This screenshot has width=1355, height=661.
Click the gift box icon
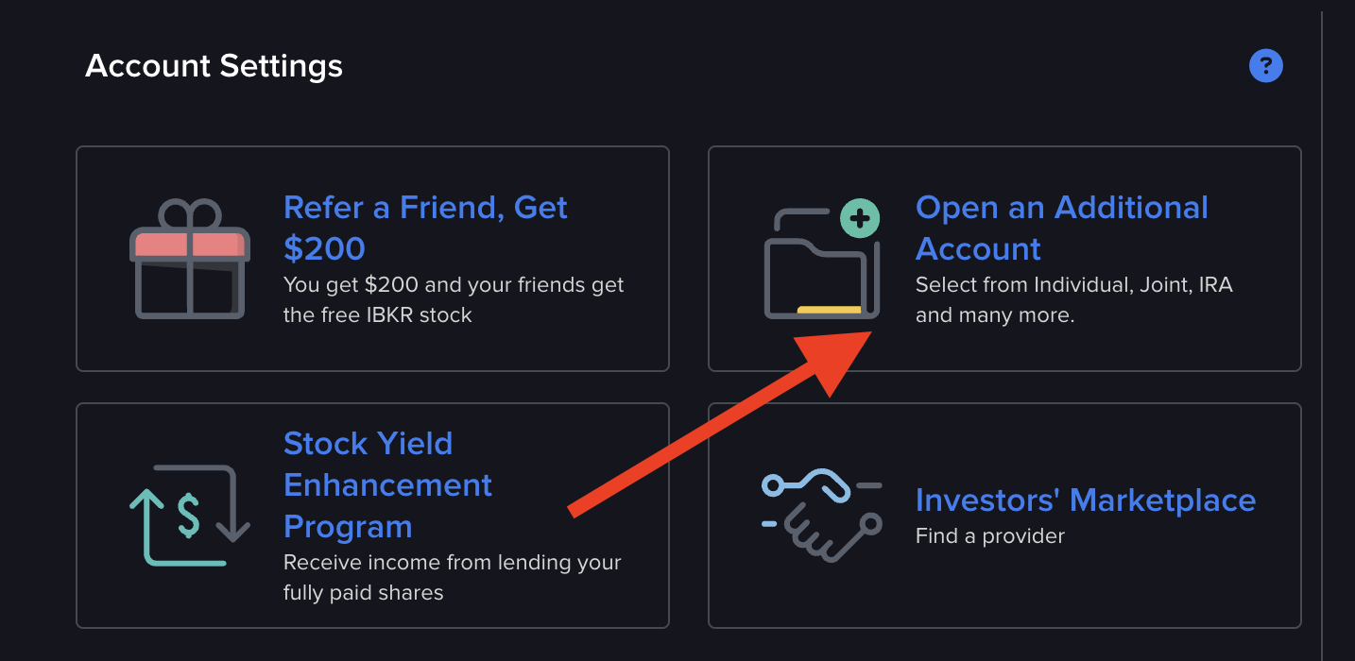(189, 260)
